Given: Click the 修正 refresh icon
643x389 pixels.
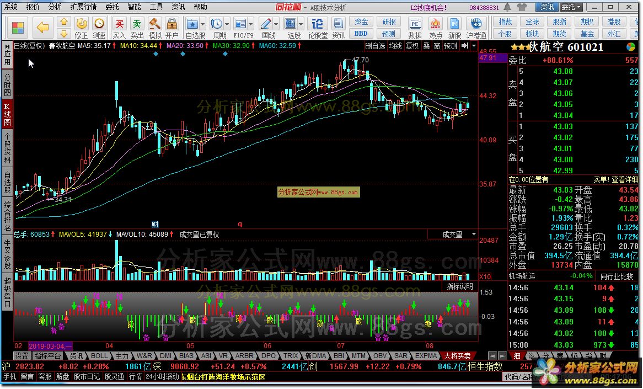Looking at the screenshot, I should coord(81,25).
